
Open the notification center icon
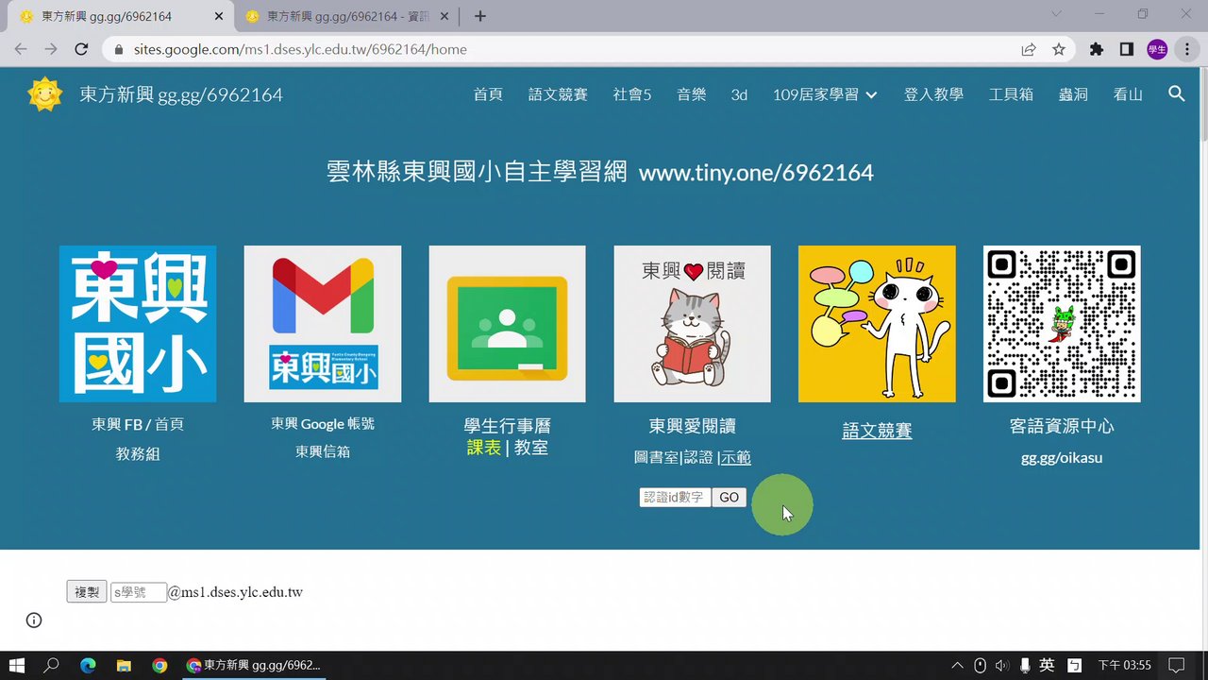point(1176,665)
